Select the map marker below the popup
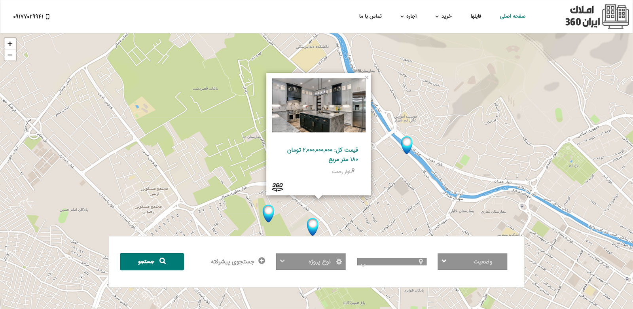 point(313,227)
